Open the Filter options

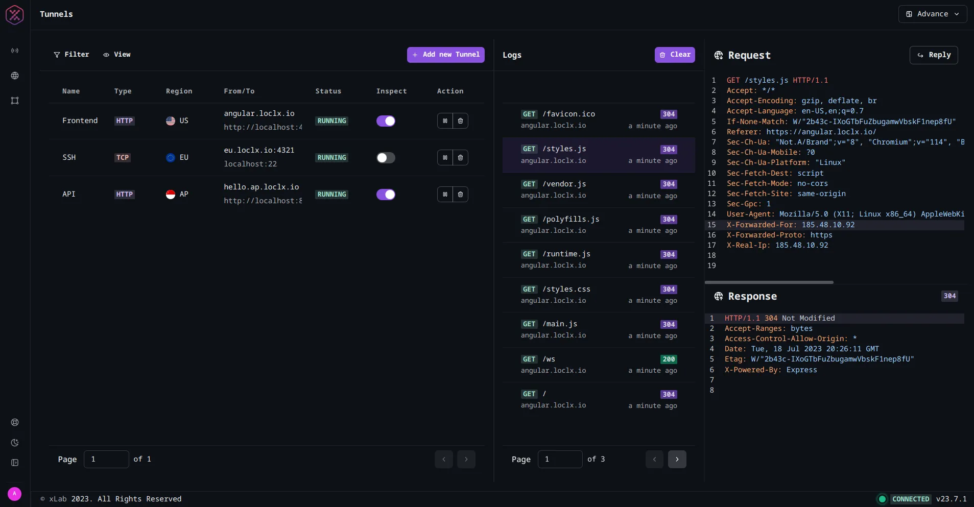72,55
